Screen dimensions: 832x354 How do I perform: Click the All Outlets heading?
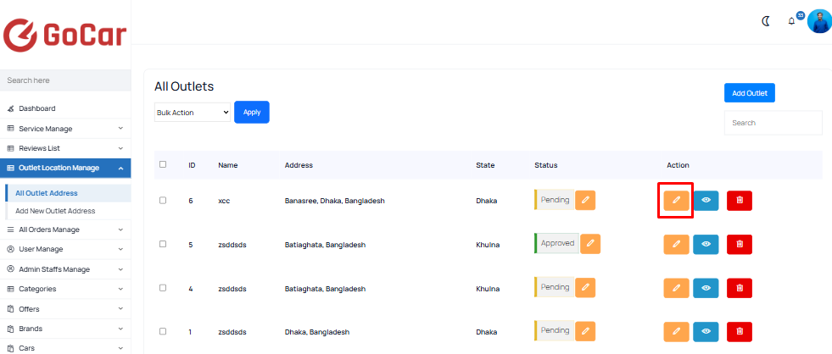click(183, 86)
